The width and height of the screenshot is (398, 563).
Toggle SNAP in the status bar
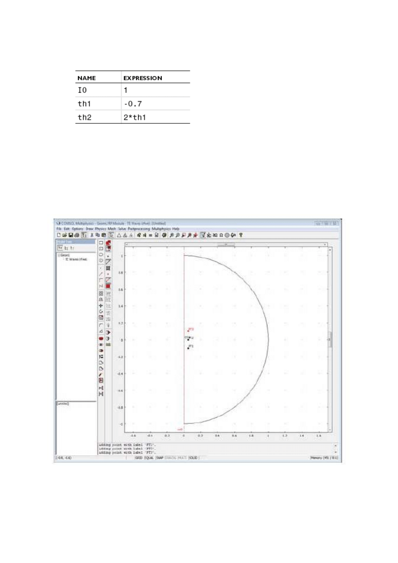point(160,458)
